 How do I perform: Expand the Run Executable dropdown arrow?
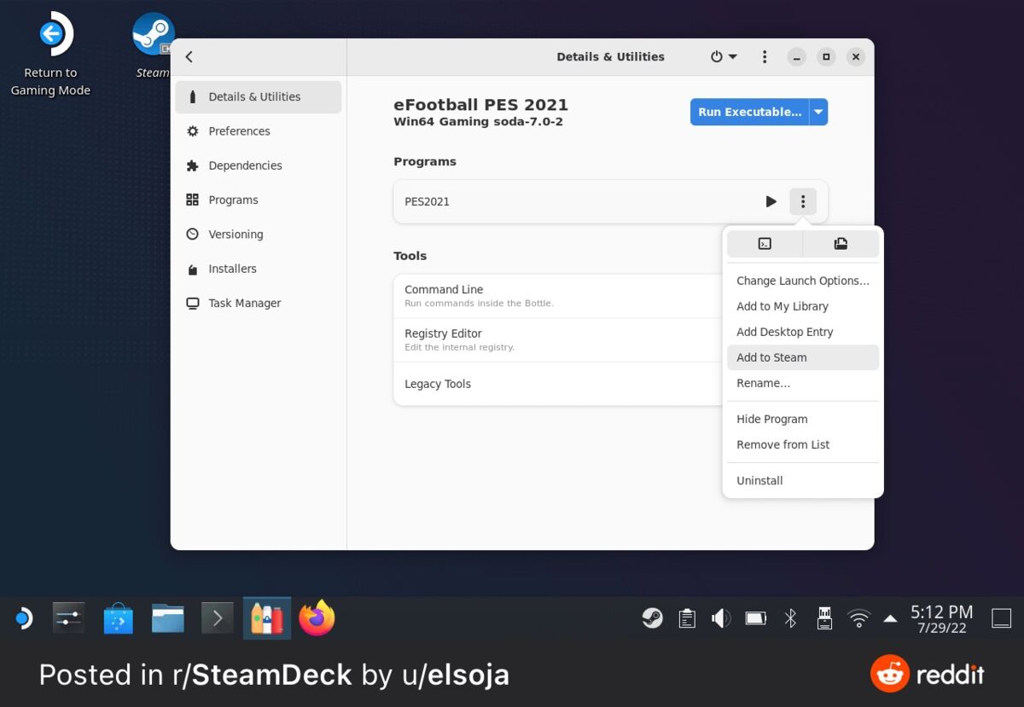coord(818,112)
